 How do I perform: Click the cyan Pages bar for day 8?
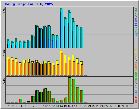[37, 37]
